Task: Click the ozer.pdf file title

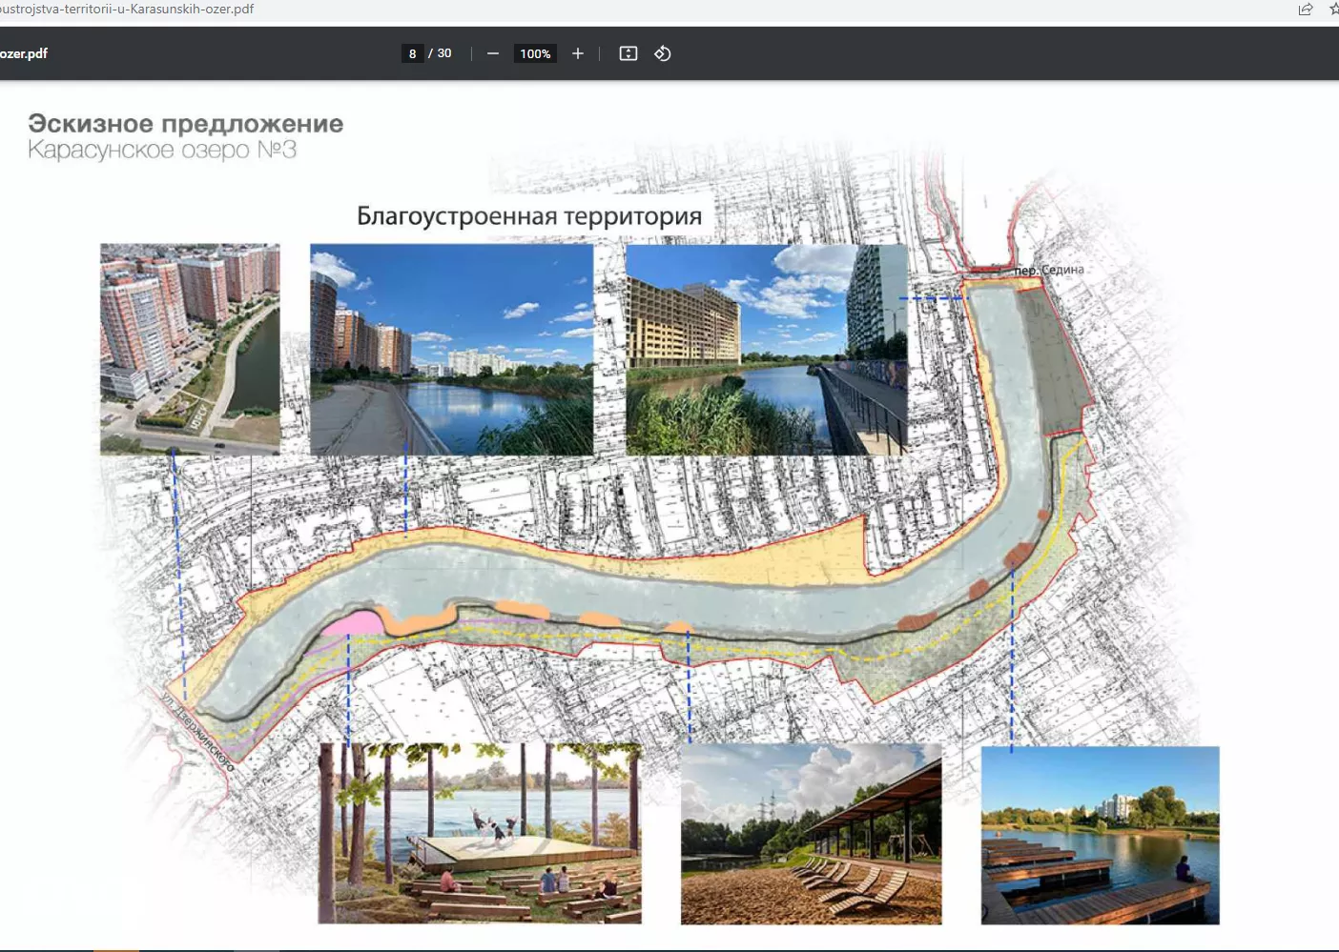Action: coord(24,53)
